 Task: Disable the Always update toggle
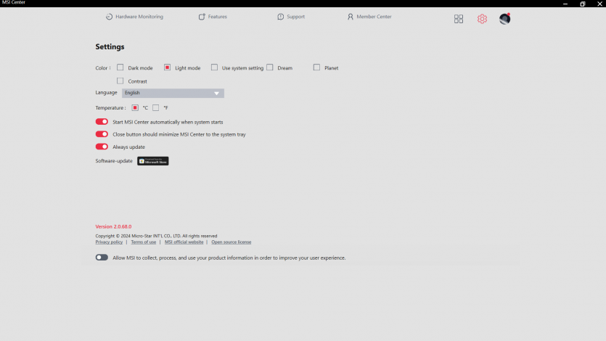pyautogui.click(x=102, y=147)
